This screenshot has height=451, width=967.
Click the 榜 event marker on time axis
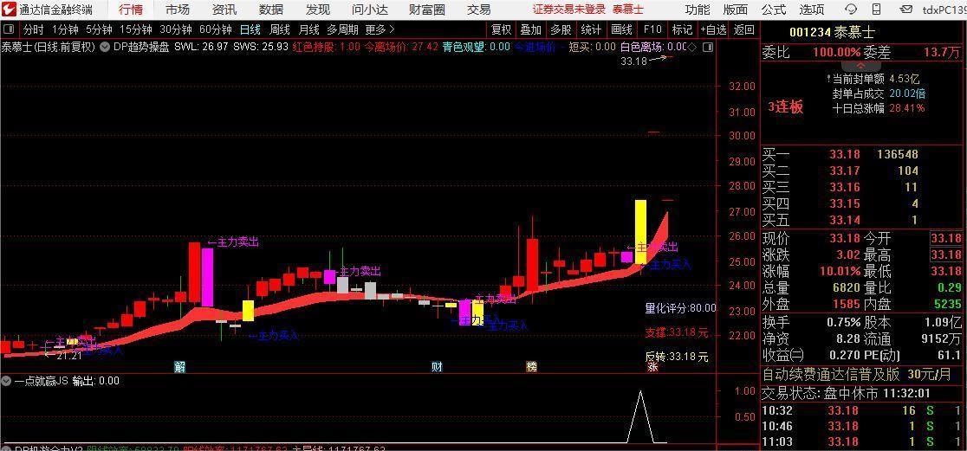531,367
